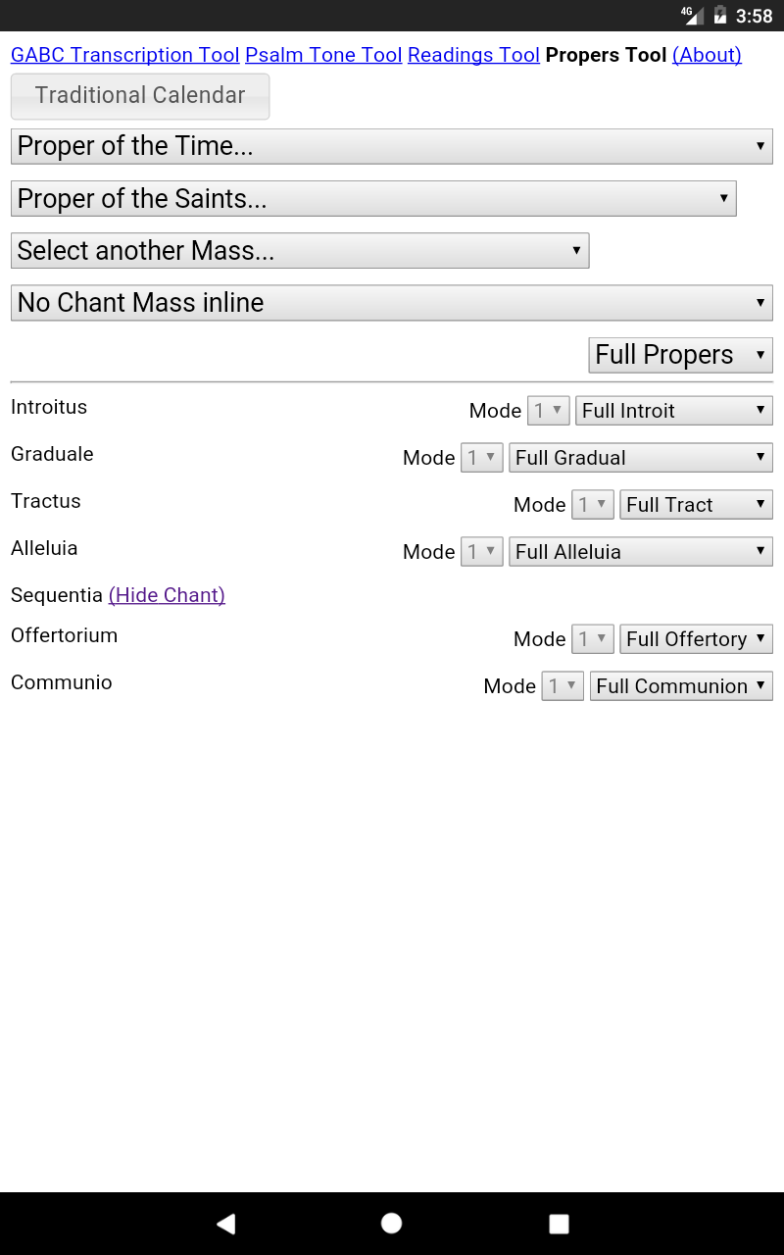This screenshot has height=1255, width=784.
Task: Open the "Full Offertory" dropdown for Offertorium
Action: click(696, 638)
